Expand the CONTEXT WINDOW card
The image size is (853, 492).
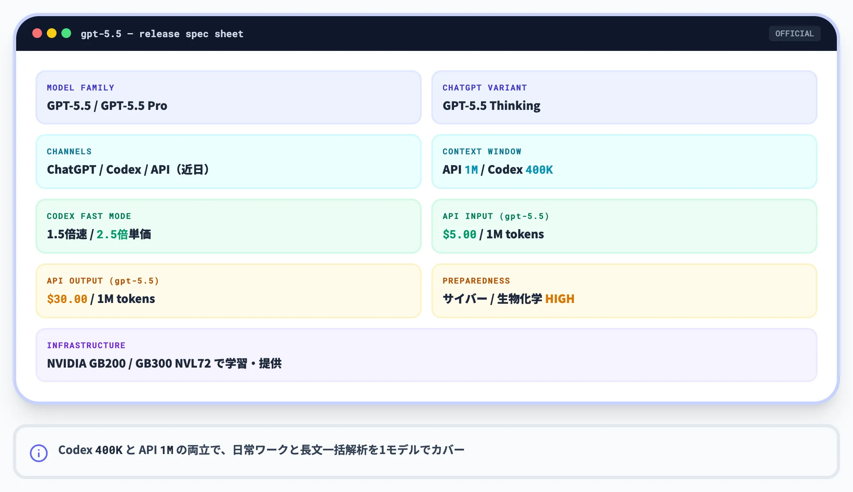pos(625,162)
